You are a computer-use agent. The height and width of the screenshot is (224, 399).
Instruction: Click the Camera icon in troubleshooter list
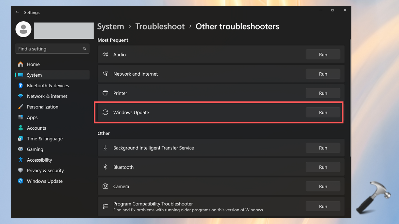pyautogui.click(x=105, y=187)
